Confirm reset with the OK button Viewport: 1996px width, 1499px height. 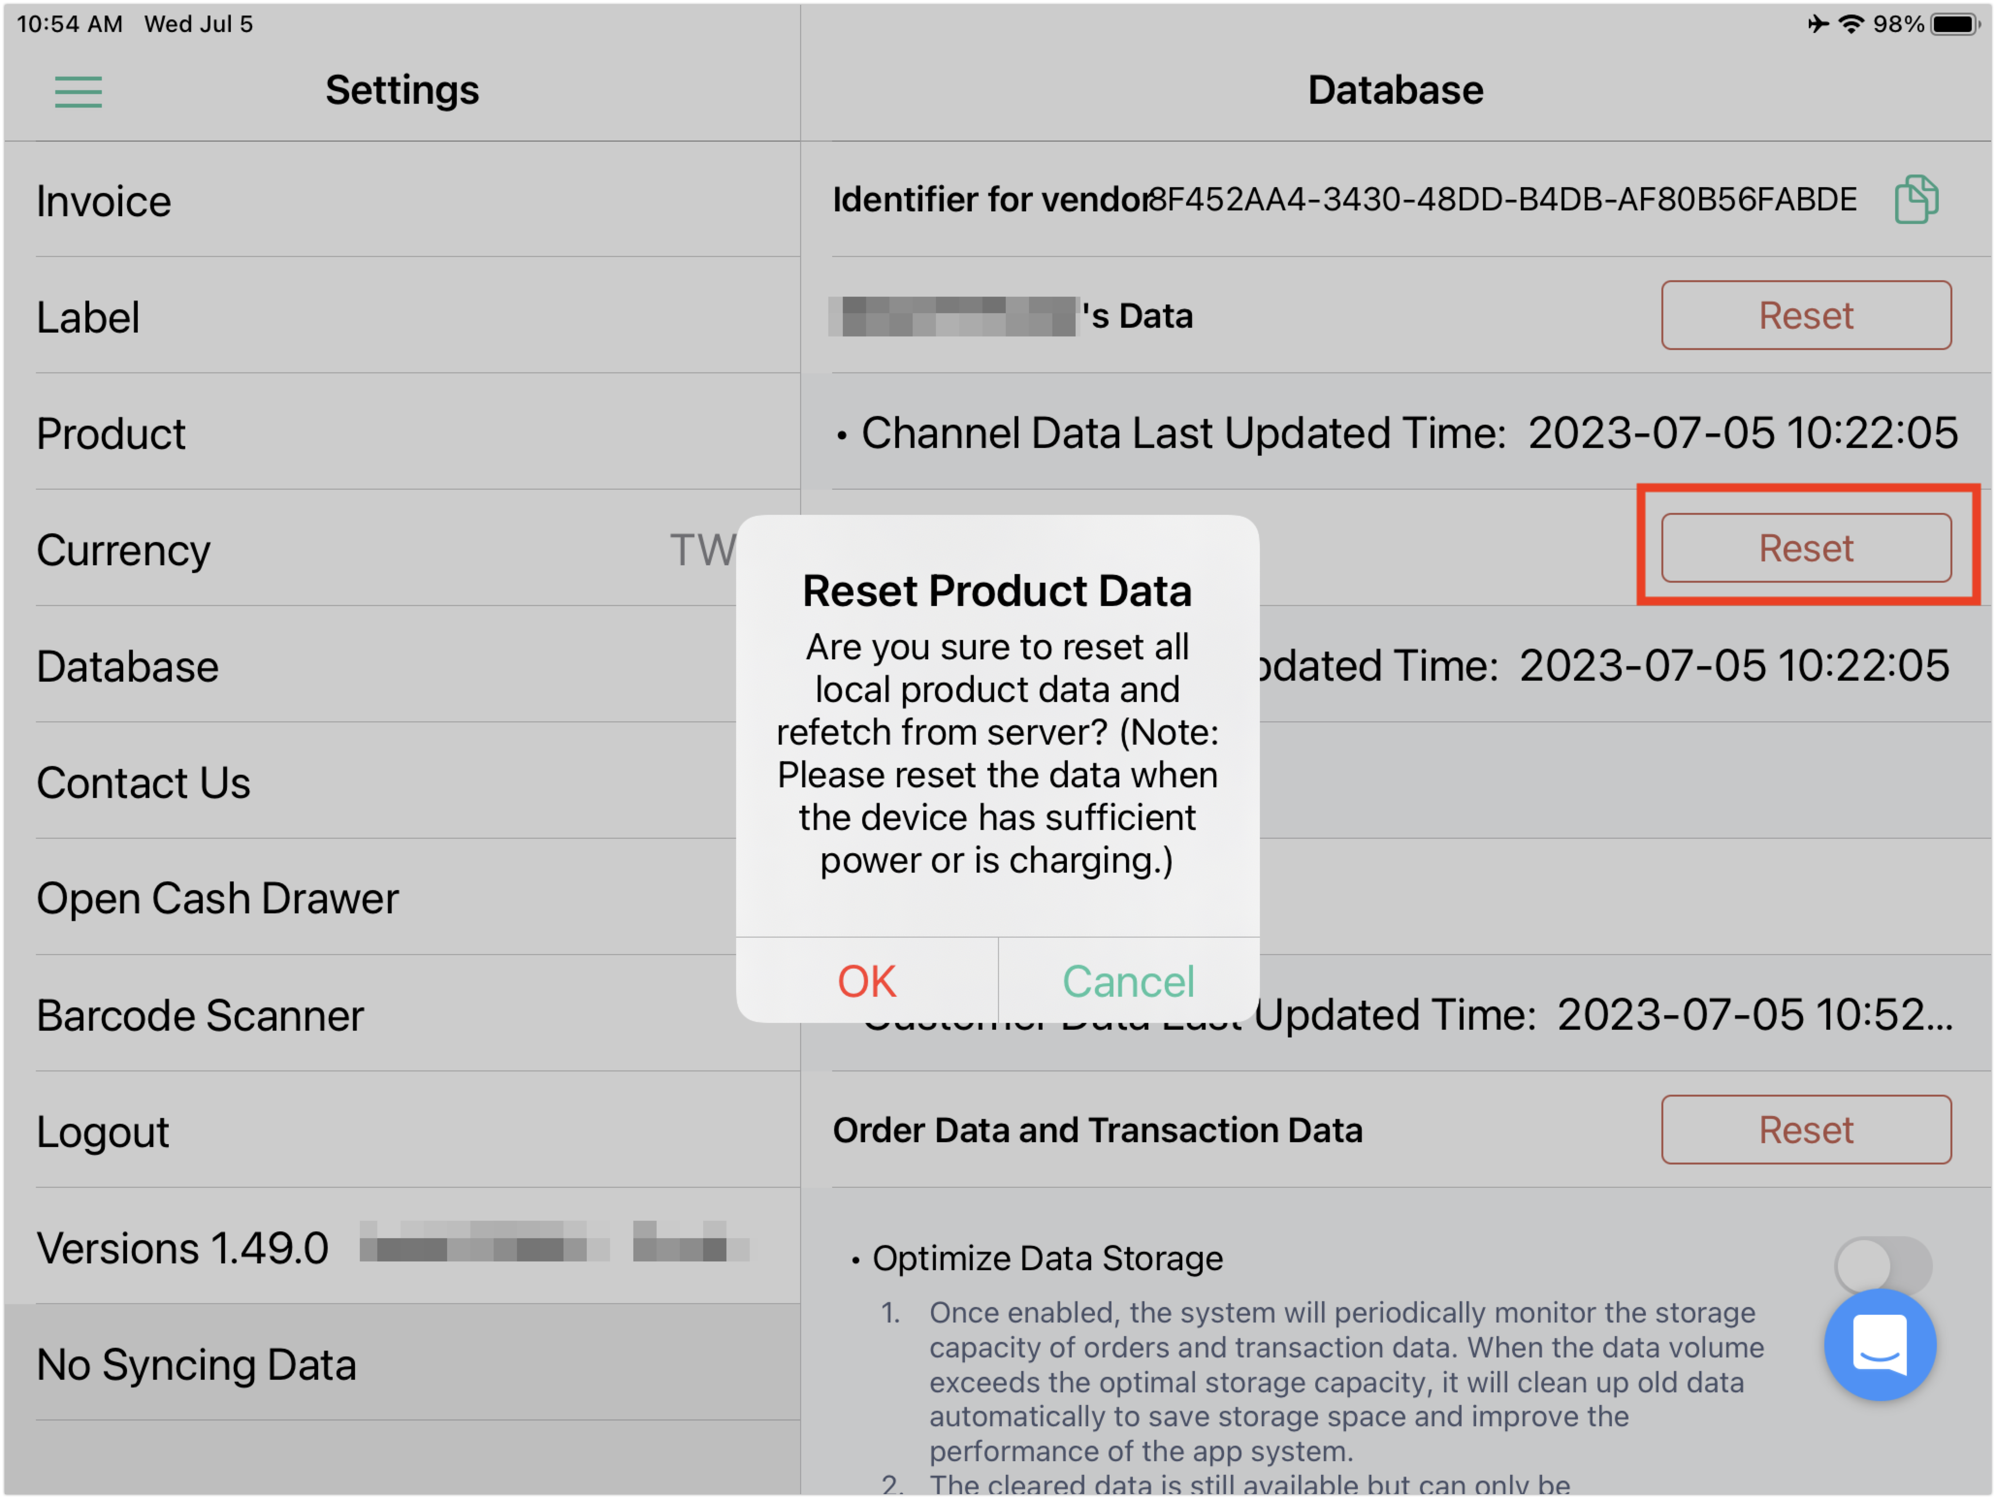point(867,981)
